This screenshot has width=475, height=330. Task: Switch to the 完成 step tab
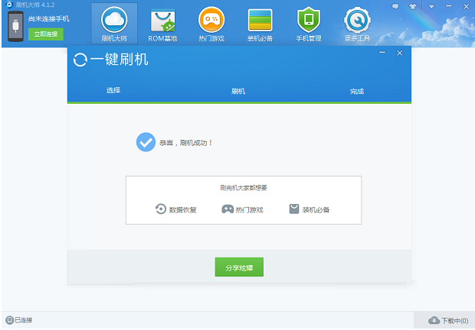tap(356, 91)
